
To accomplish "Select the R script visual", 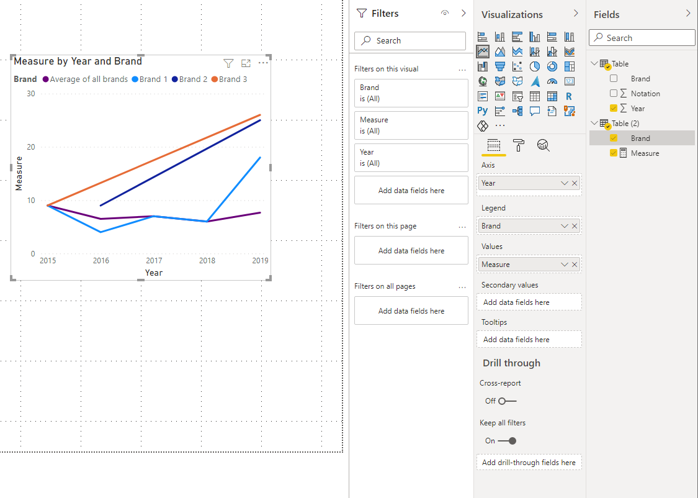I will pos(570,96).
